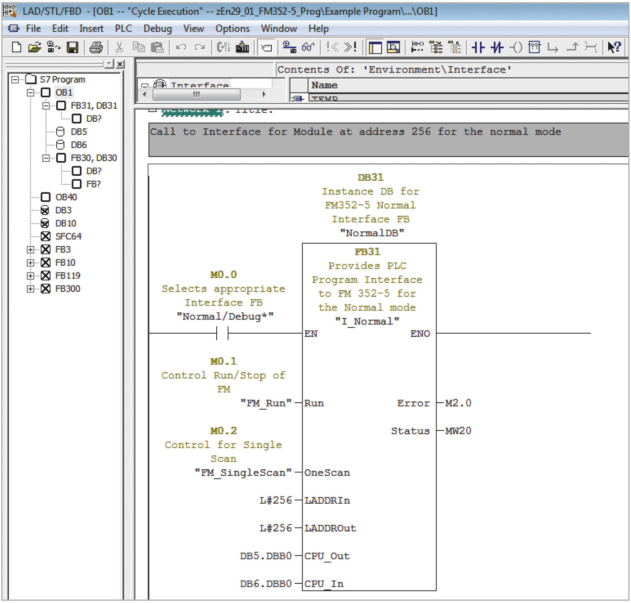631x603 pixels.
Task: Select DB3 in the tree
Action: (x=63, y=210)
